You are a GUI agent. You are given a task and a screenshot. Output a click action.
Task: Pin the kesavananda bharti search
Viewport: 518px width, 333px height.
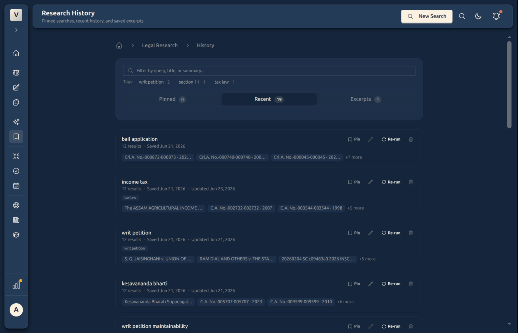point(354,284)
